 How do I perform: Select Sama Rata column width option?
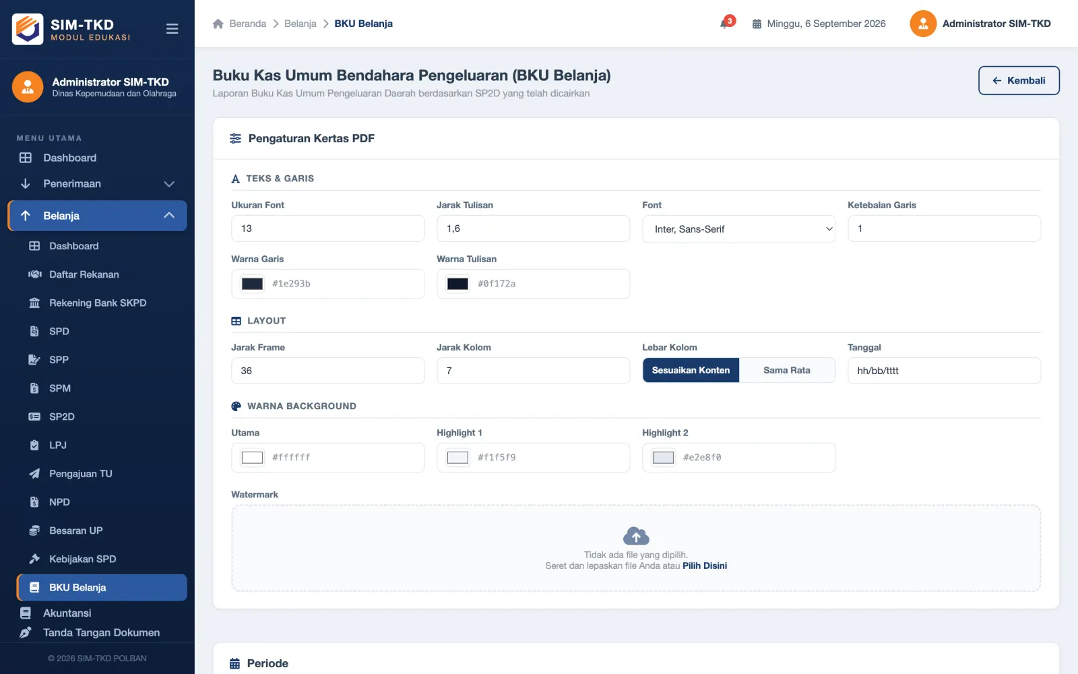pyautogui.click(x=787, y=370)
